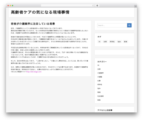Click the アクセス上位記事 widget heading
143x121 pixels.
pyautogui.click(x=105, y=110)
